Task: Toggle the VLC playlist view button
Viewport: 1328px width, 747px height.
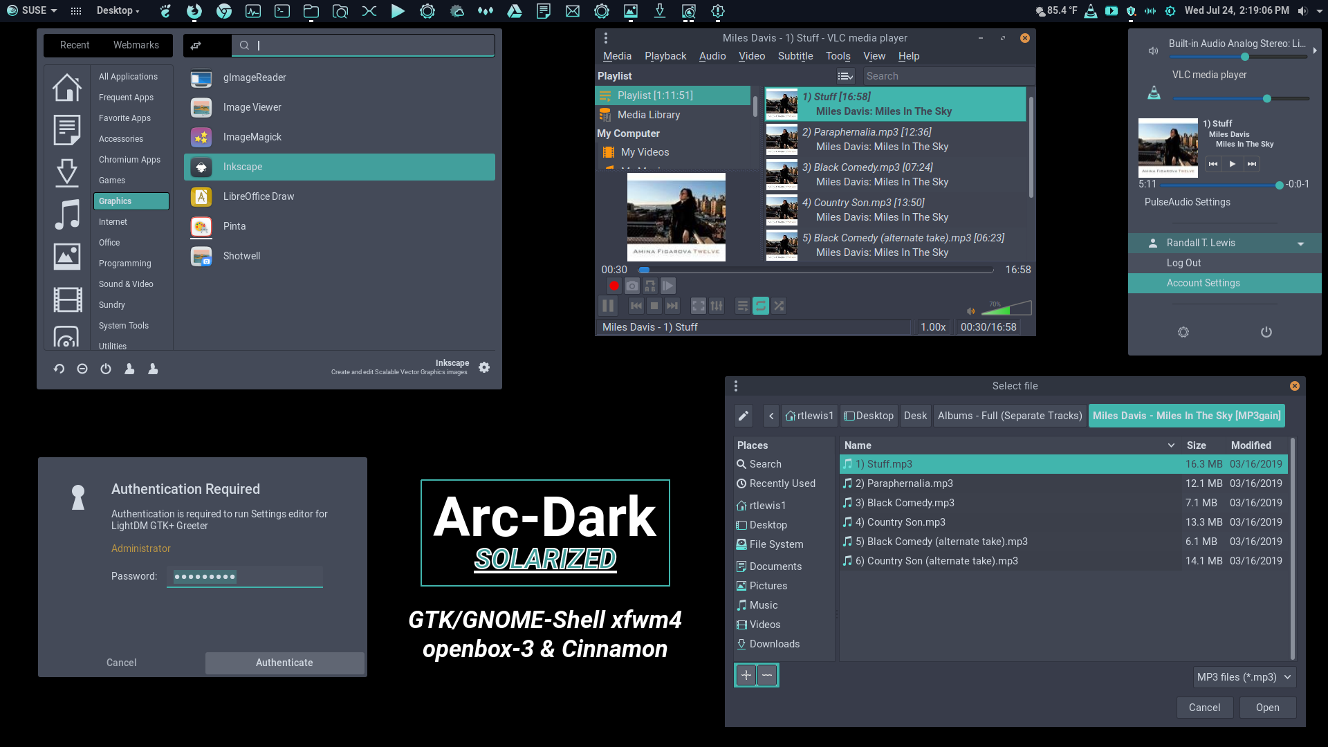Action: pyautogui.click(x=743, y=306)
